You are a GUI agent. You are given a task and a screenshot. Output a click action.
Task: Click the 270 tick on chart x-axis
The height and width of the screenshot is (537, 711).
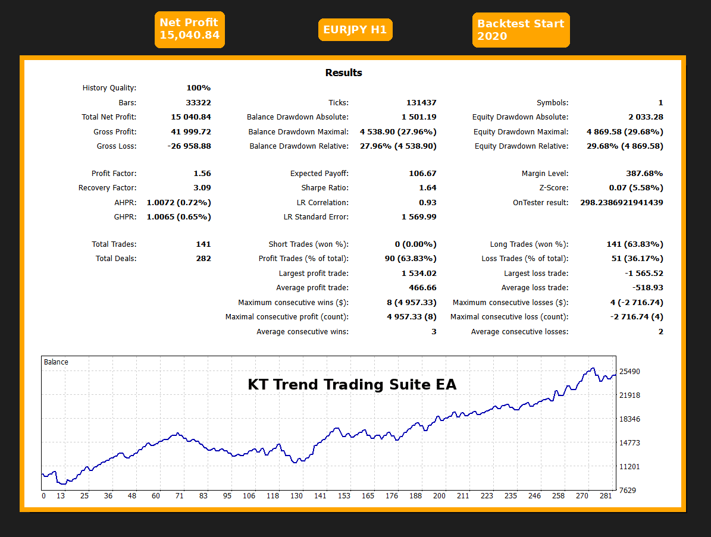click(582, 496)
